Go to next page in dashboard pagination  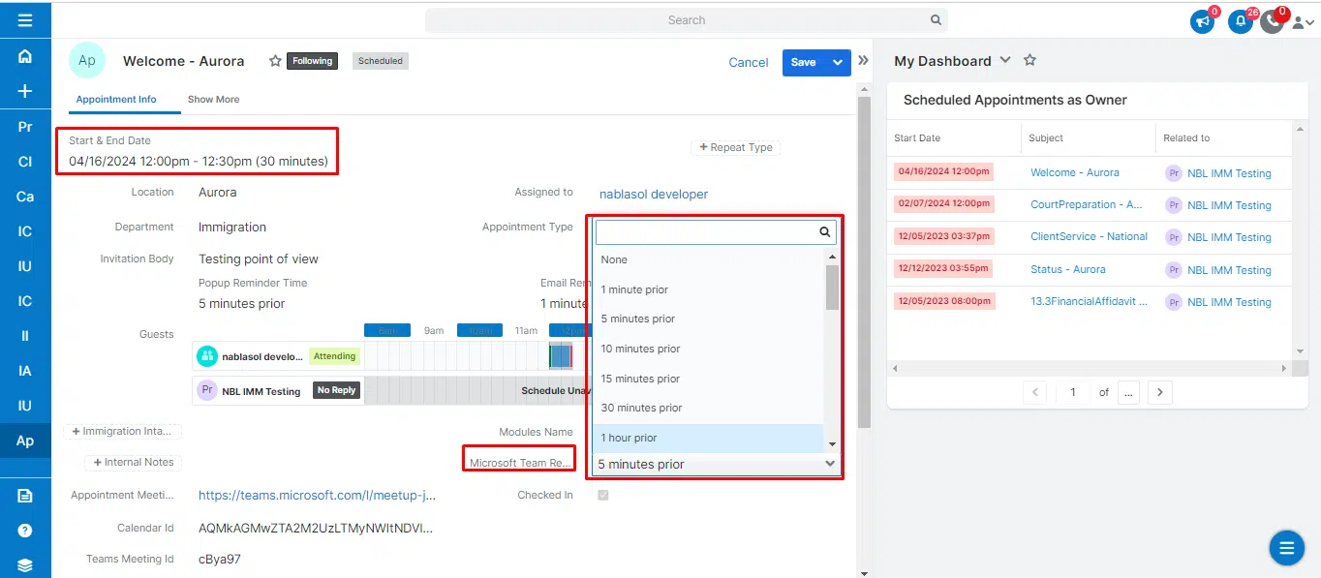point(1159,393)
